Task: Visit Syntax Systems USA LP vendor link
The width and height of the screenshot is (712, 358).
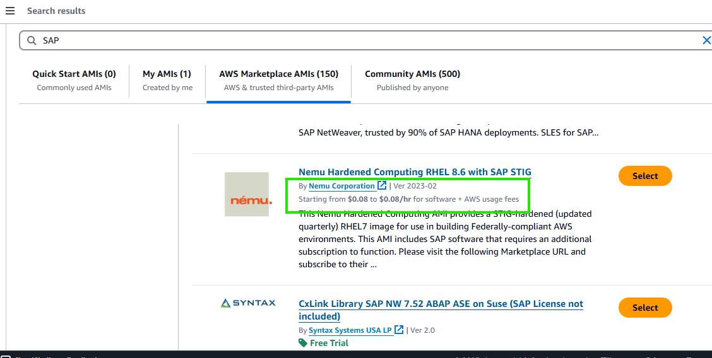Action: tap(350, 330)
